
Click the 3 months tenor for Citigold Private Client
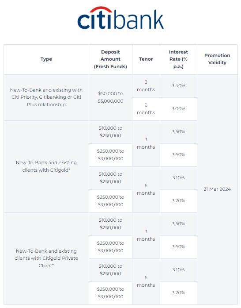tap(146, 235)
